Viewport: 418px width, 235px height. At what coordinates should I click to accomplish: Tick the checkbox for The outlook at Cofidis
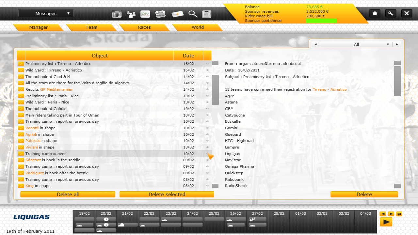click(21, 109)
